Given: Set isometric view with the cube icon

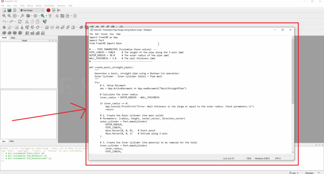Looking at the screenshot, I should click(x=15, y=16).
